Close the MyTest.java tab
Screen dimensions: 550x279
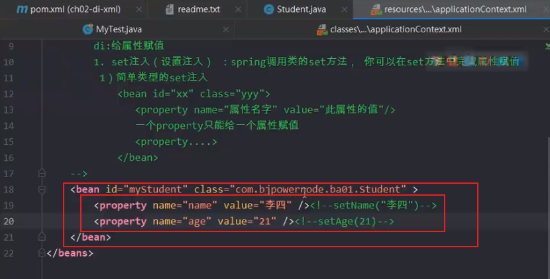click(225, 29)
